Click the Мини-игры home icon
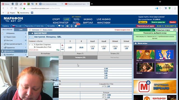The height and width of the screenshot is (100, 179). click(x=135, y=43)
